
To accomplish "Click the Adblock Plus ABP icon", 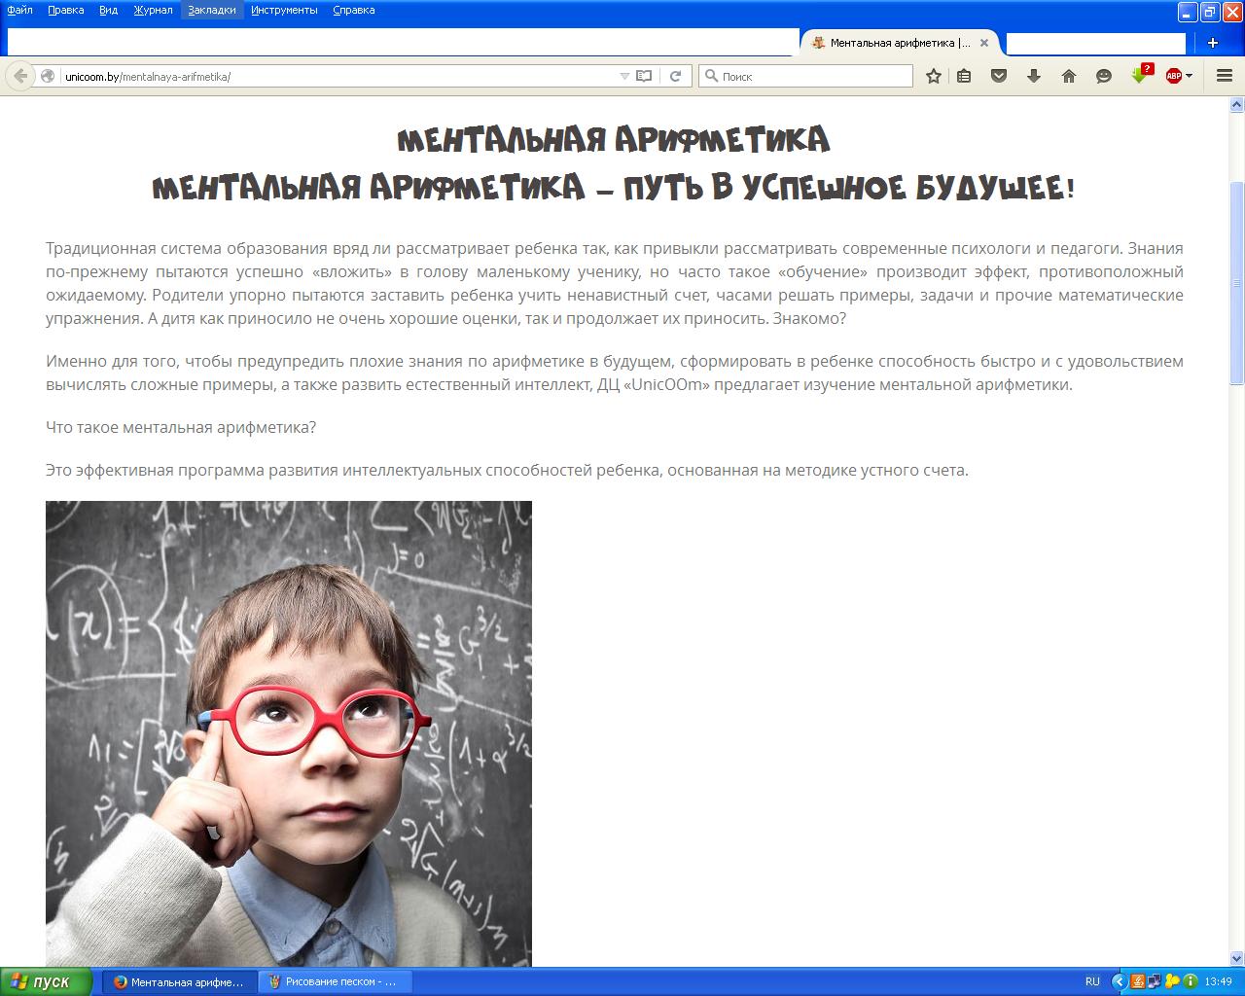I will pos(1174,76).
